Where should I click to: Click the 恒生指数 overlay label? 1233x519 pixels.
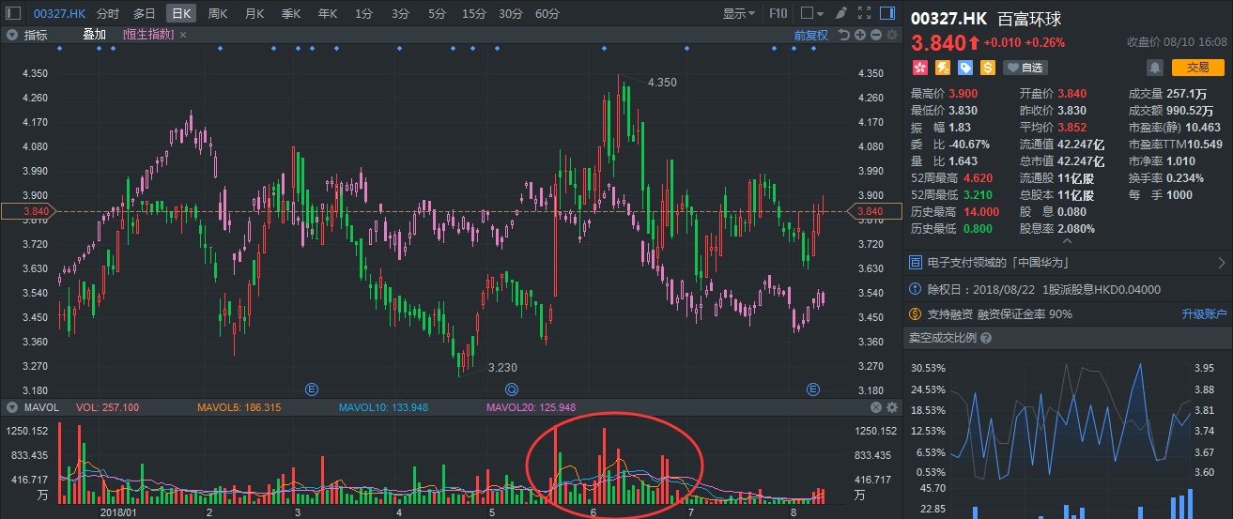point(149,35)
